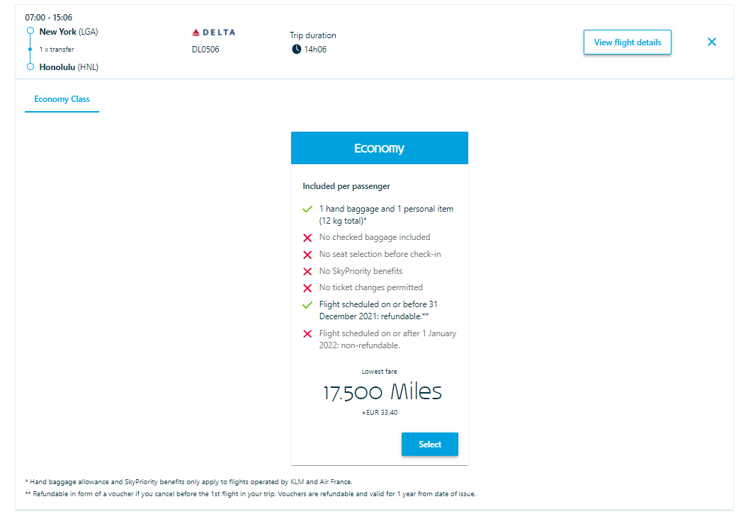Click the green checkmark on refundable condition
Screen dimensions: 748x516
307,305
